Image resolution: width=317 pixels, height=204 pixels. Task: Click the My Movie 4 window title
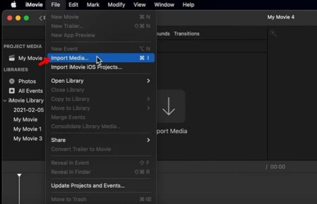pyautogui.click(x=281, y=17)
